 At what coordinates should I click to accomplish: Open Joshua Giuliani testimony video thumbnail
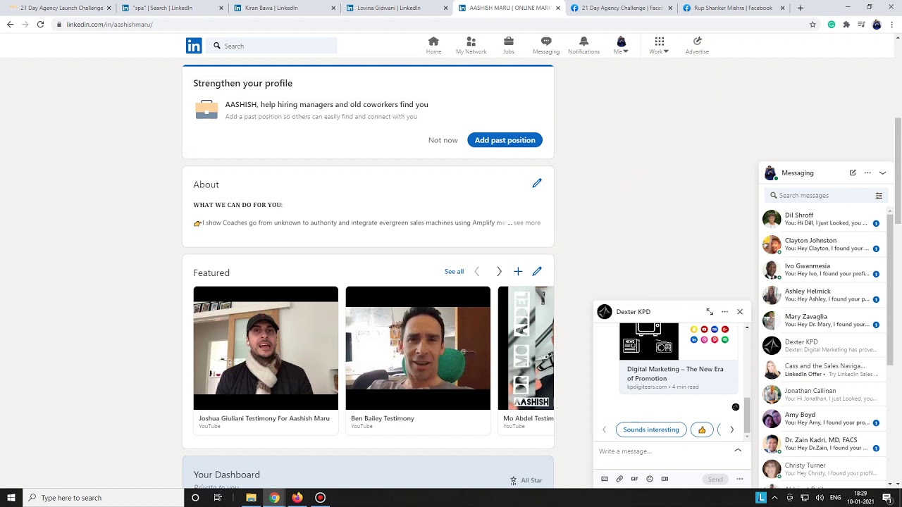[266, 348]
